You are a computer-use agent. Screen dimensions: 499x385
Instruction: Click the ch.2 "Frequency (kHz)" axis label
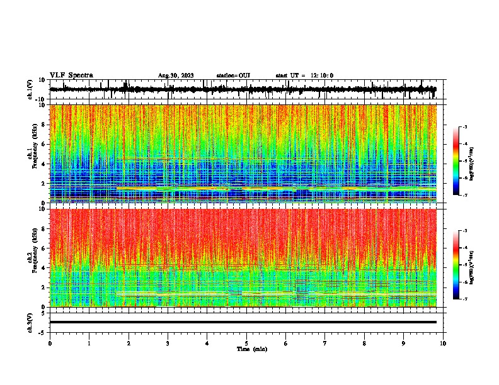click(x=35, y=250)
